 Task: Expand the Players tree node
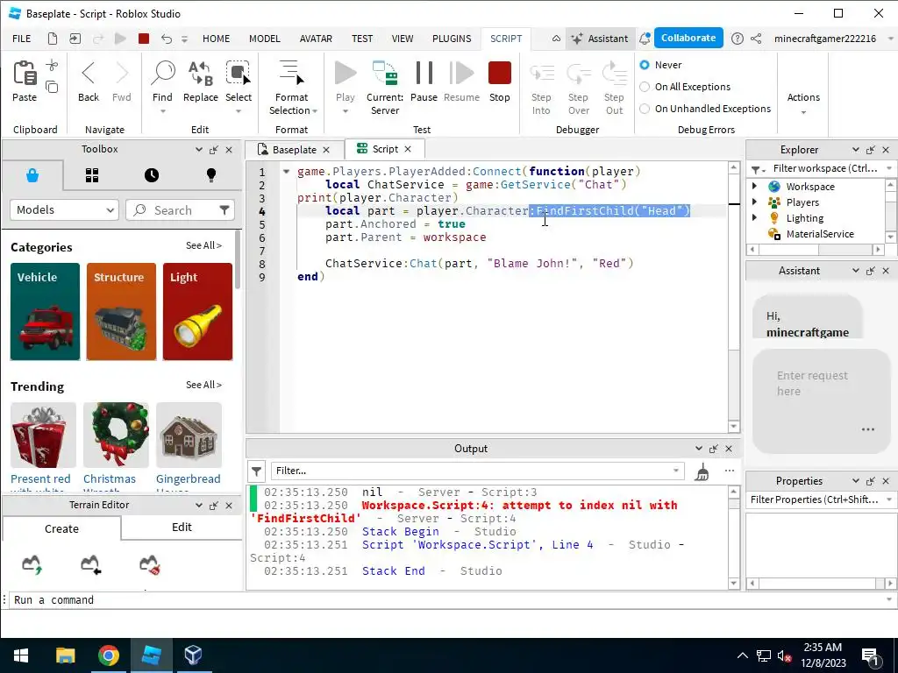(755, 202)
